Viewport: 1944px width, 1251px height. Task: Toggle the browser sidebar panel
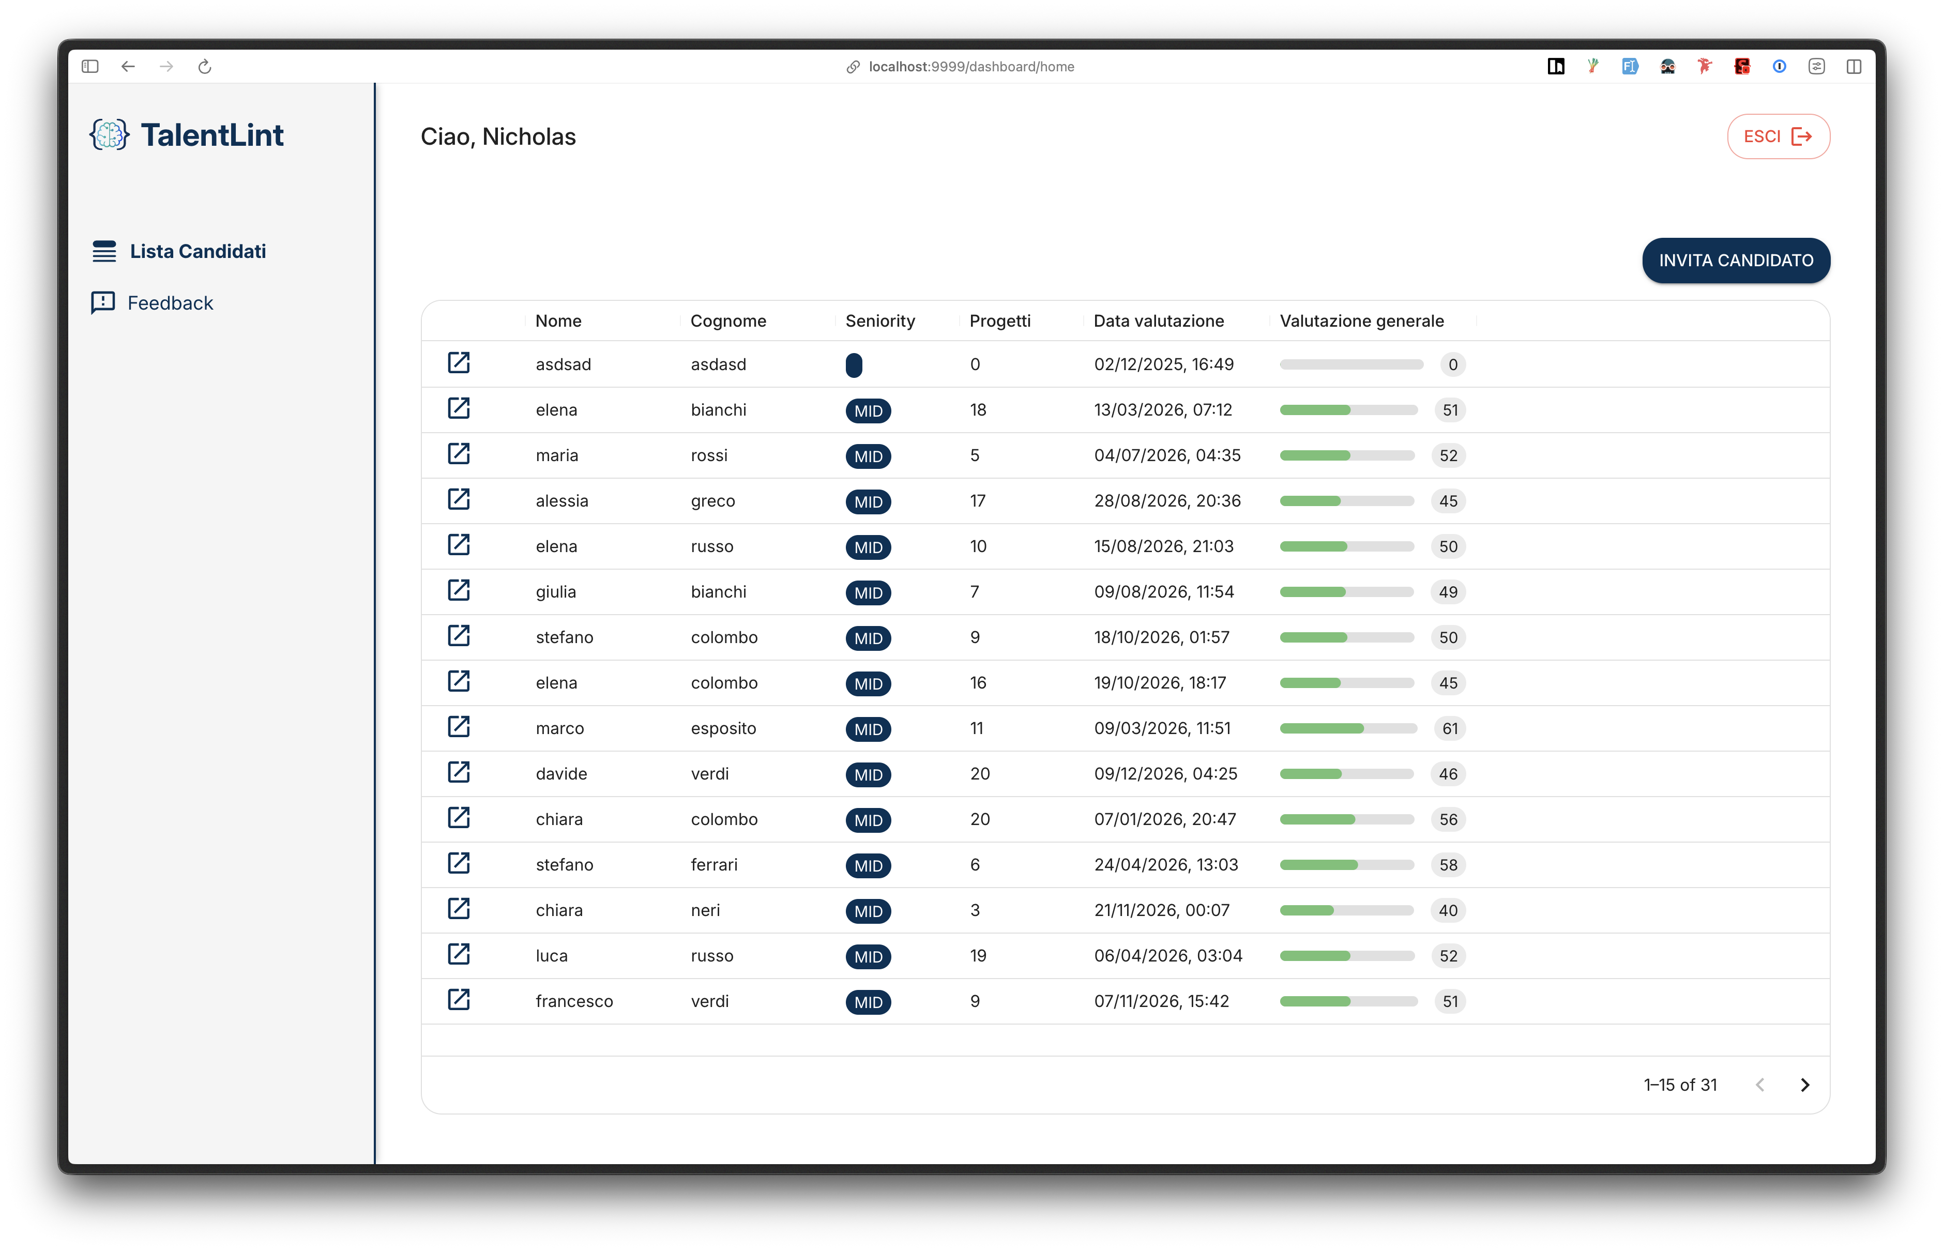click(90, 67)
